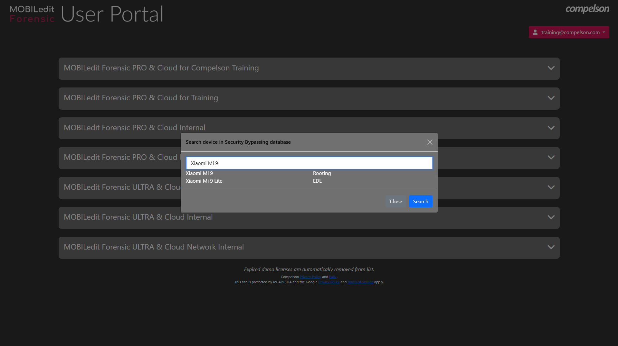Screen dimensions: 618x346
Task: Open Google Privacy Policy link
Action: tap(328, 282)
